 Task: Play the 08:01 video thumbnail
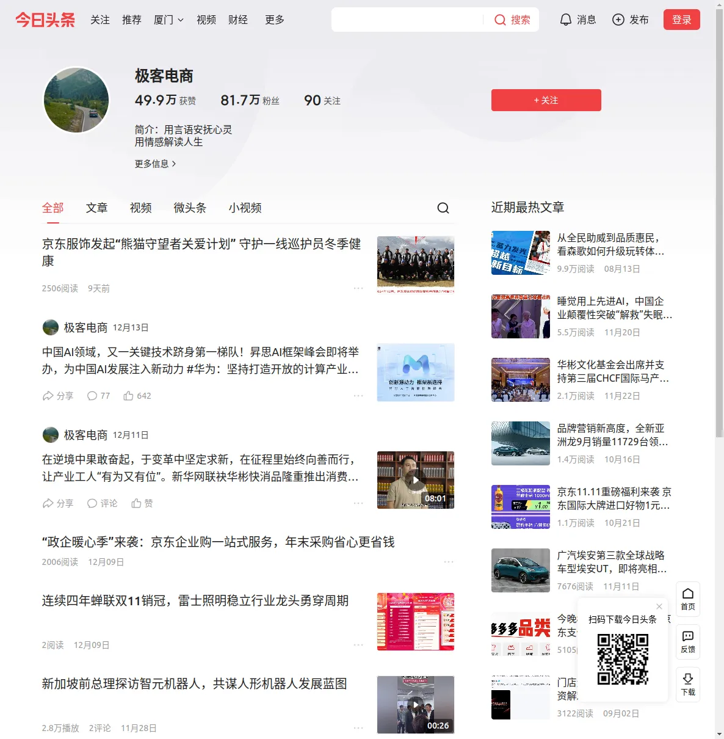pyautogui.click(x=416, y=480)
